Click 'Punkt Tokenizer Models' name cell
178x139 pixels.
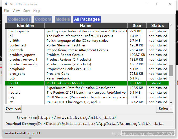(x=65, y=83)
